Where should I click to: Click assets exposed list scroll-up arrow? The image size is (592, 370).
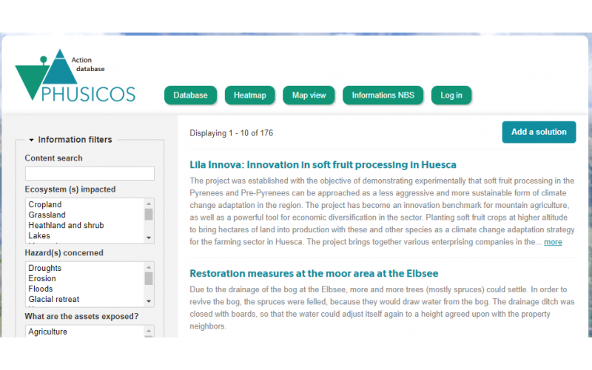pos(149,331)
